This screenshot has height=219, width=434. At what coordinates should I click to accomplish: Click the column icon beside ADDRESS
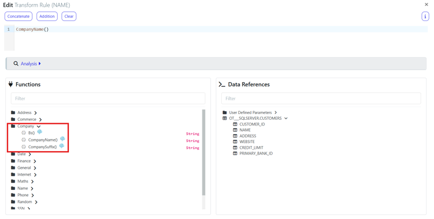point(235,136)
